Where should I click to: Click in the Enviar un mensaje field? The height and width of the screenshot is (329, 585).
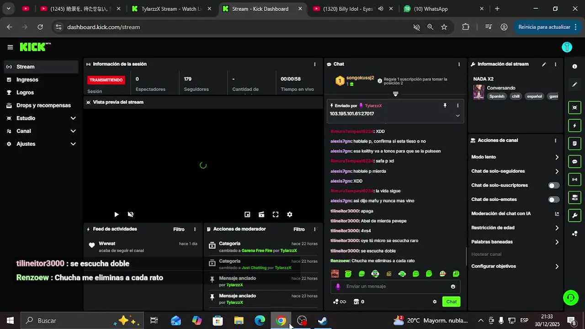395,287
